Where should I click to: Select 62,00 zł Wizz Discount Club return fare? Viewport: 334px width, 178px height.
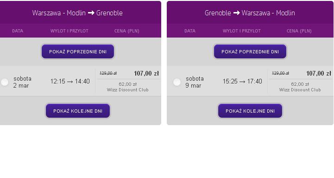300,87
